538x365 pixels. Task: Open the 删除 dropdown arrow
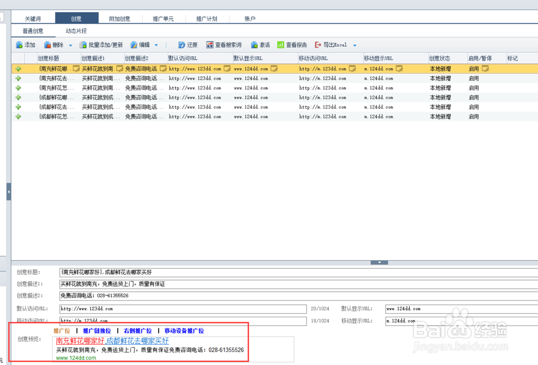(x=70, y=45)
